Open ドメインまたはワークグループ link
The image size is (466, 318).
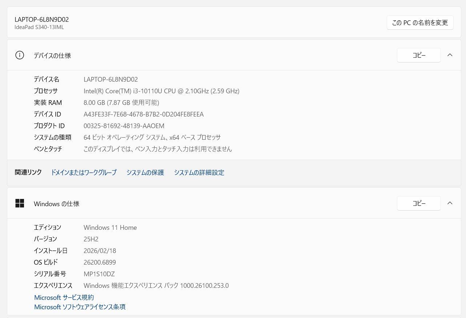tap(84, 172)
